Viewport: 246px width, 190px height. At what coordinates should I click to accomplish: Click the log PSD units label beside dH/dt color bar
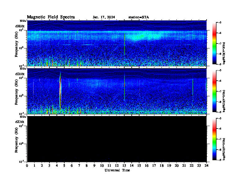click(224, 53)
